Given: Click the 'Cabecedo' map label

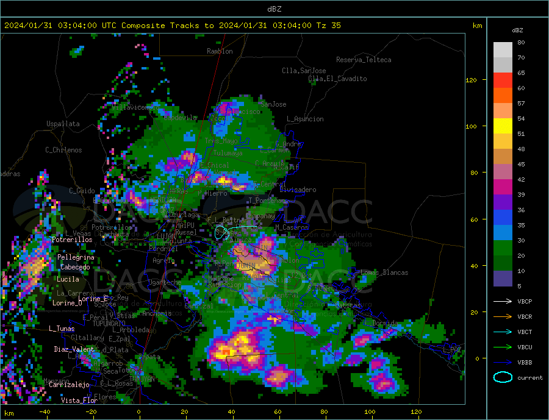Looking at the screenshot, I should point(75,267).
